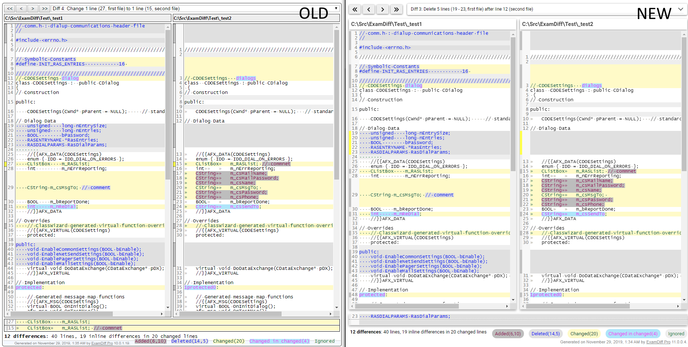This screenshot has height=347, width=688.
Task: Jump to first difference in NEW report
Action: pos(355,9)
